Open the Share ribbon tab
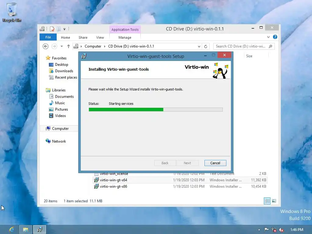 pos(83,37)
